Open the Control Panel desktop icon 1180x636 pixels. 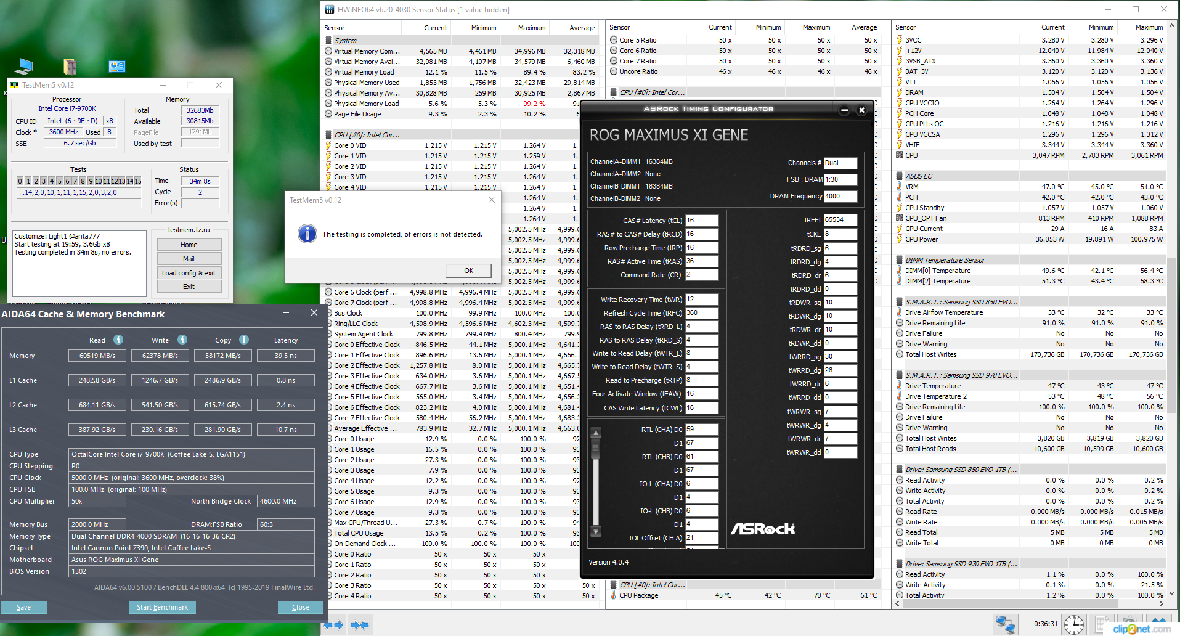point(116,66)
